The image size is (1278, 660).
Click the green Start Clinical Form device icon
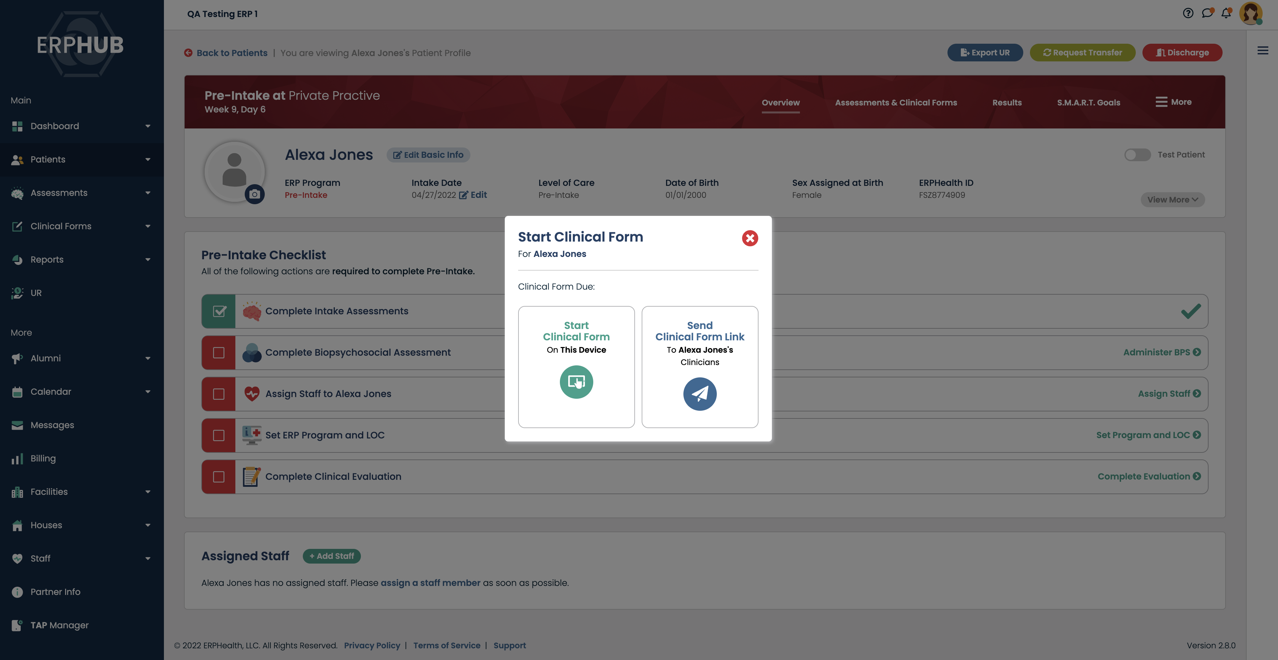576,382
